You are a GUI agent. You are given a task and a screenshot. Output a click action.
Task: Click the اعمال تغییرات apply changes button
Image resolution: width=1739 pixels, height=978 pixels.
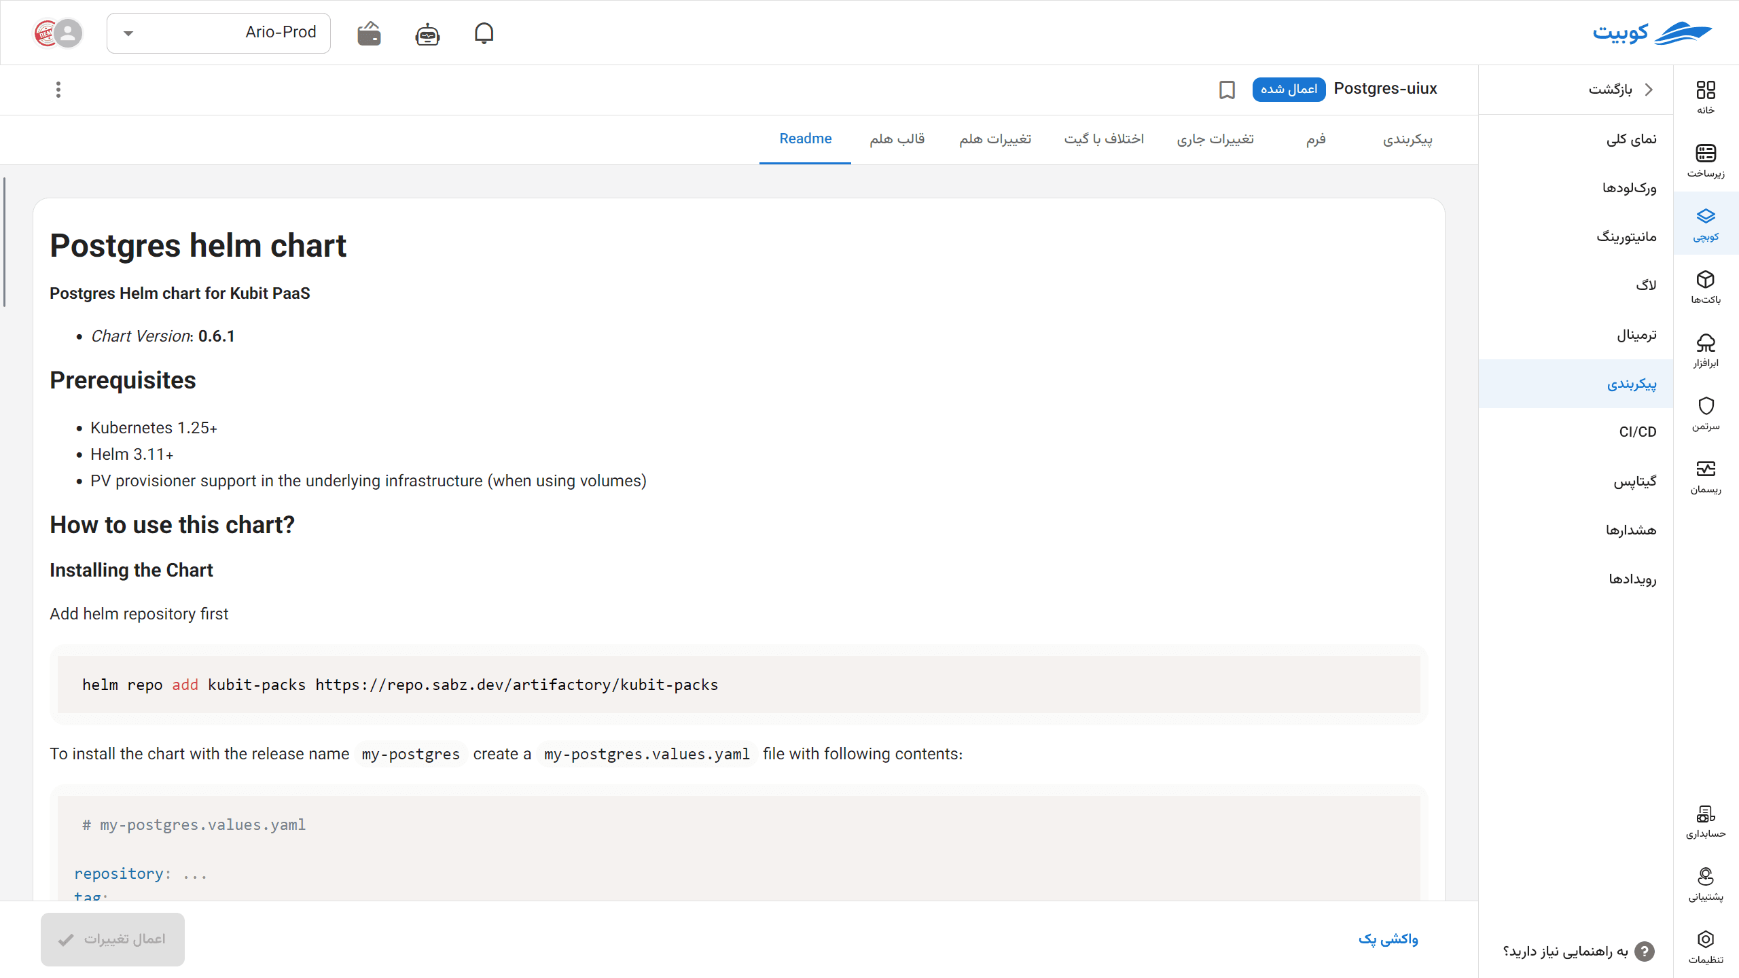113,939
